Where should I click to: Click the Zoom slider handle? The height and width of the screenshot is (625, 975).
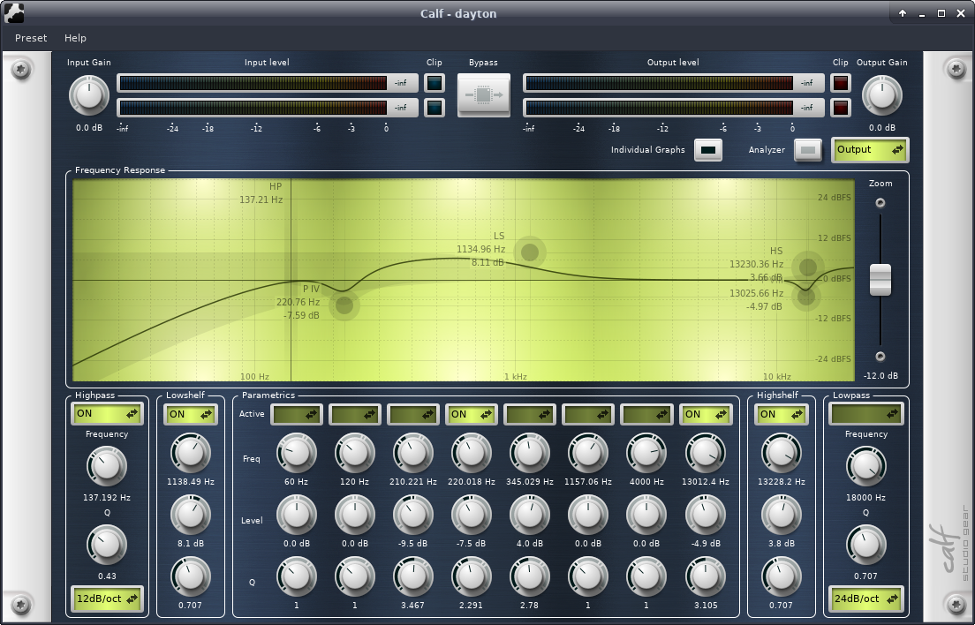(x=880, y=280)
